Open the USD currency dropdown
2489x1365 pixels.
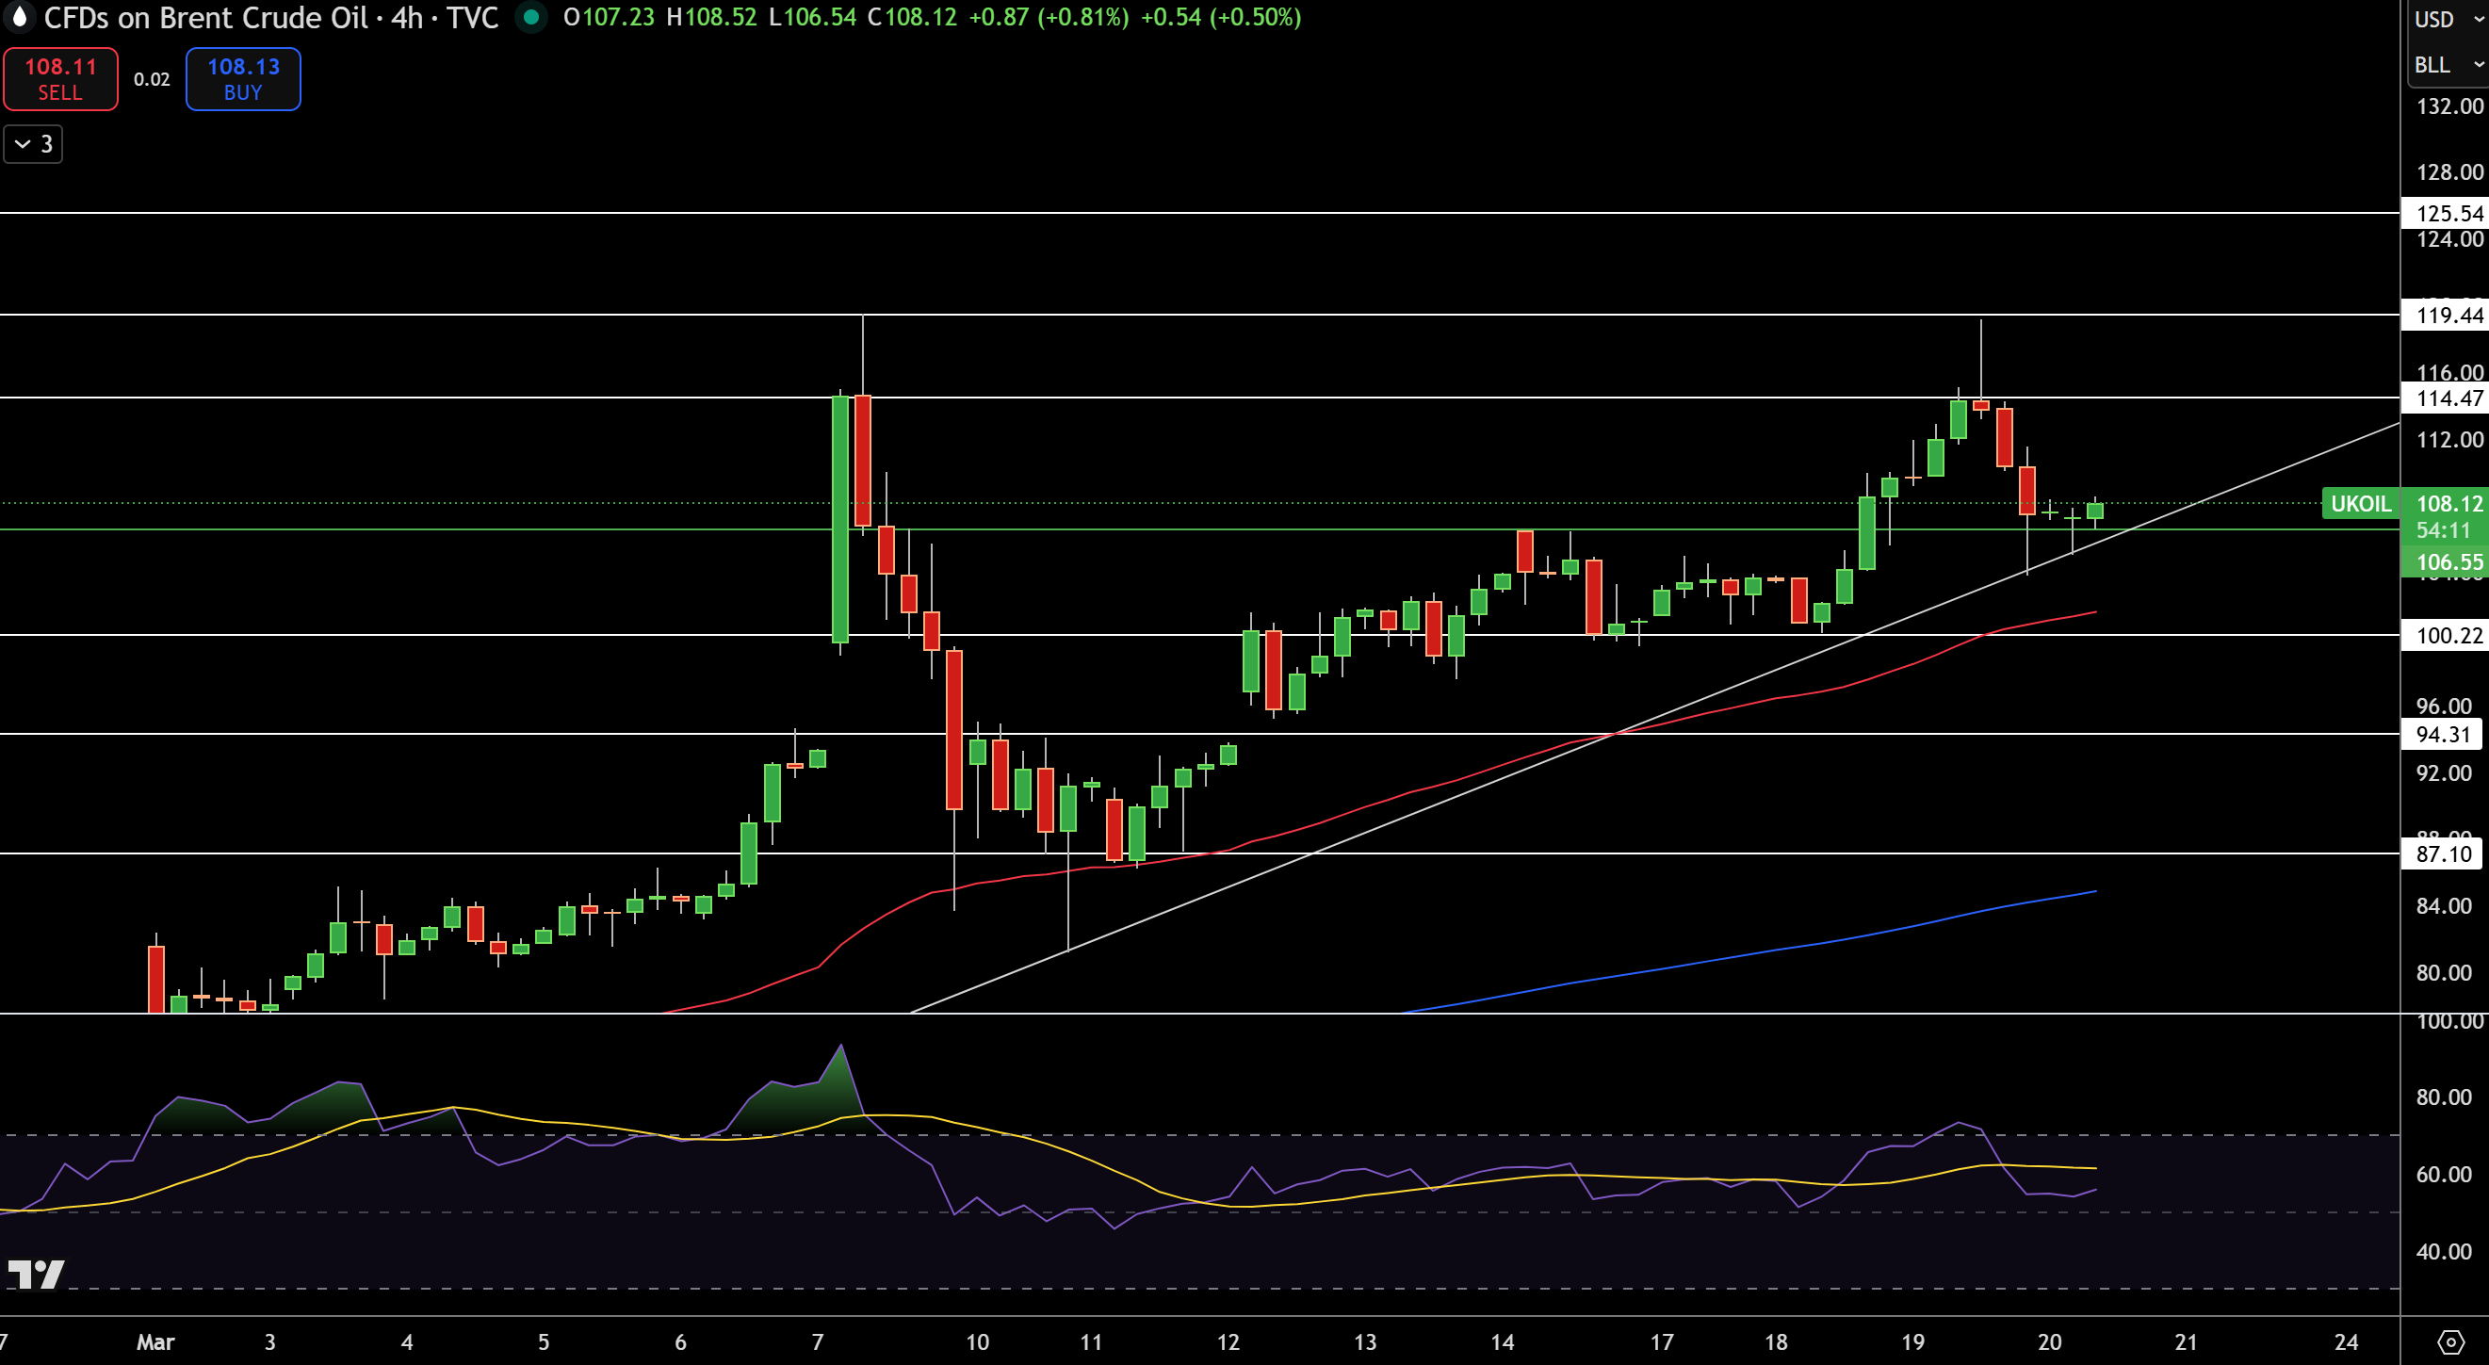click(2446, 20)
